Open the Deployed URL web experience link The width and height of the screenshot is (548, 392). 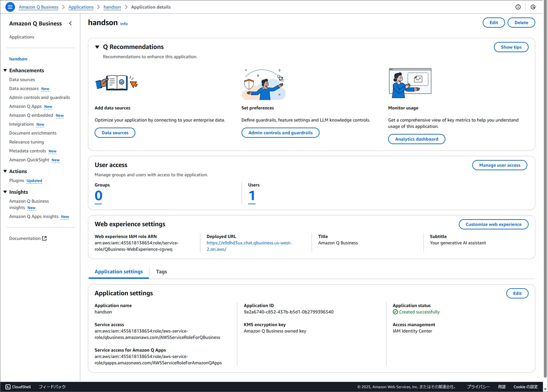pos(249,246)
